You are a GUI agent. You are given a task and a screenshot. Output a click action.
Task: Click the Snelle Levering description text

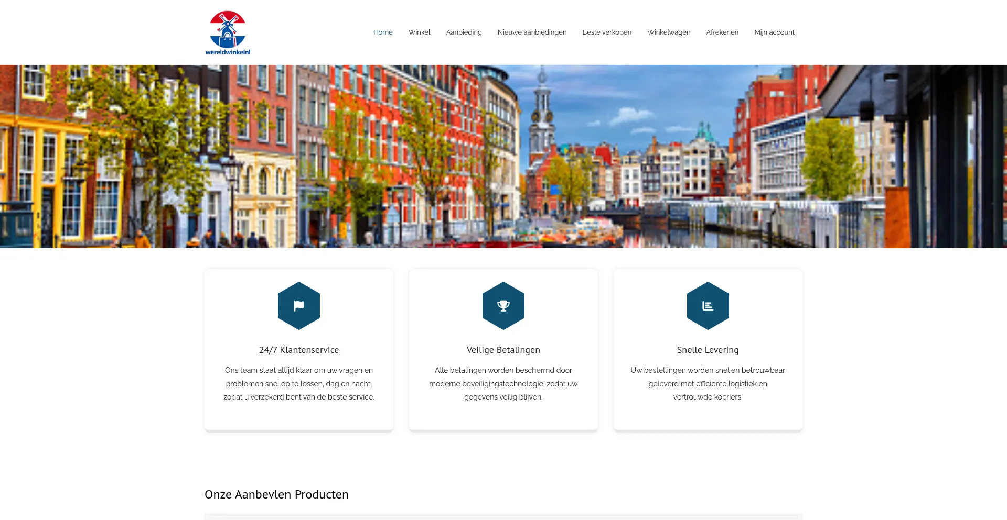(x=708, y=383)
